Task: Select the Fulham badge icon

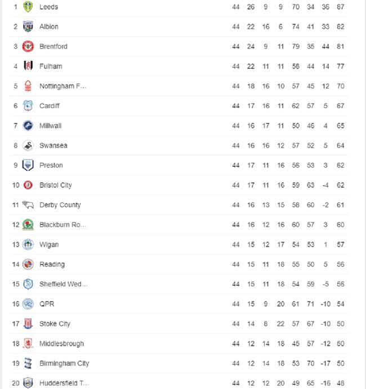Action: pyautogui.click(x=28, y=66)
